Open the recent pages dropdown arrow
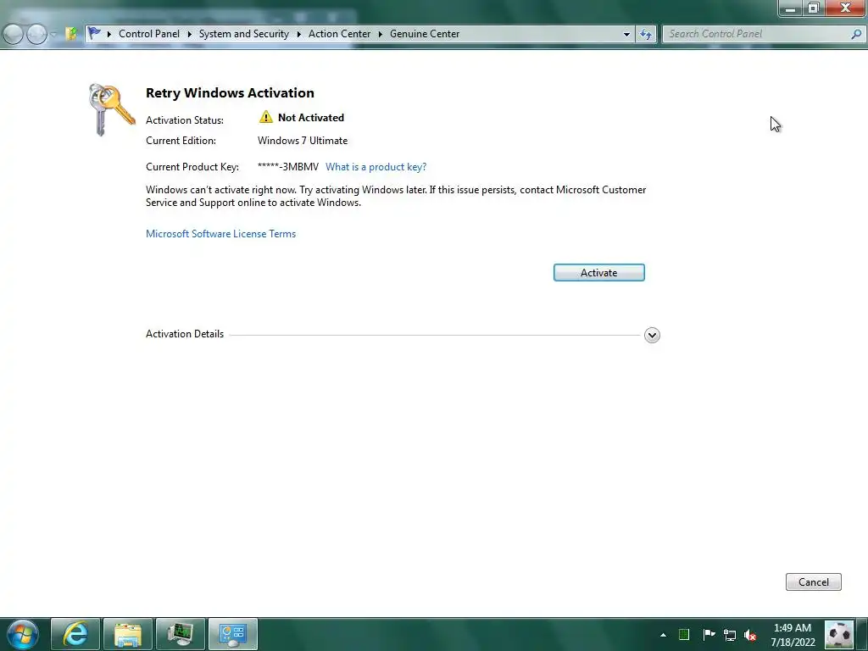The width and height of the screenshot is (868, 651). [53, 34]
